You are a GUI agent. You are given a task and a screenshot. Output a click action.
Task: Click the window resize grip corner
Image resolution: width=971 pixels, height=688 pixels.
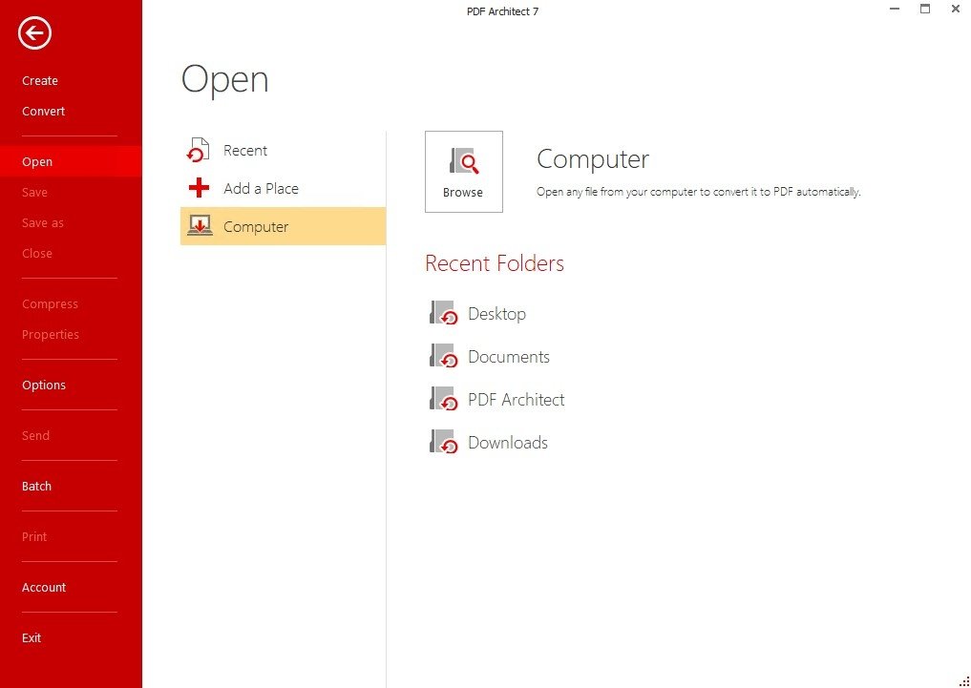click(x=964, y=681)
